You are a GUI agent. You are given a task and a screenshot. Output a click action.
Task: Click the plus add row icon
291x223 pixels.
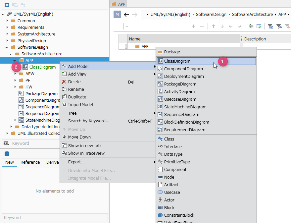(x=193, y=27)
